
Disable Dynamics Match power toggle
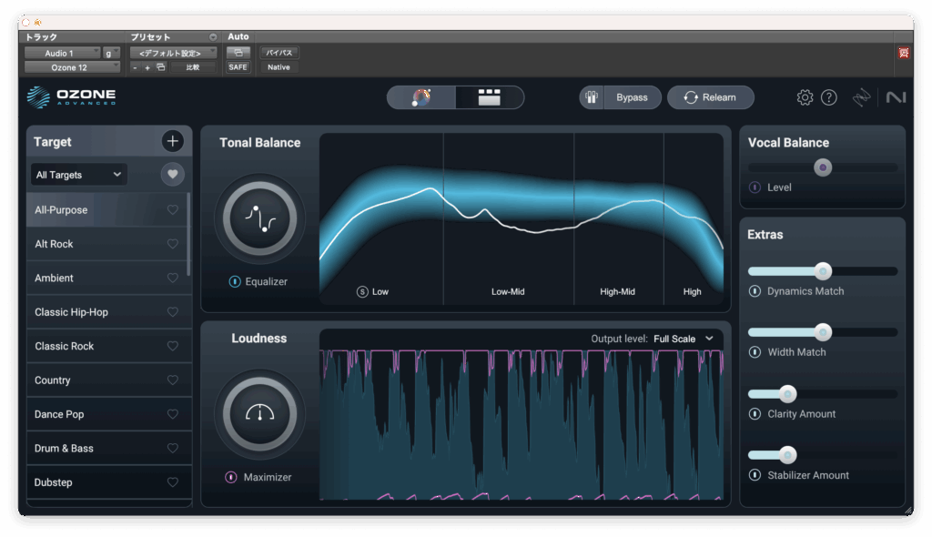[755, 291]
